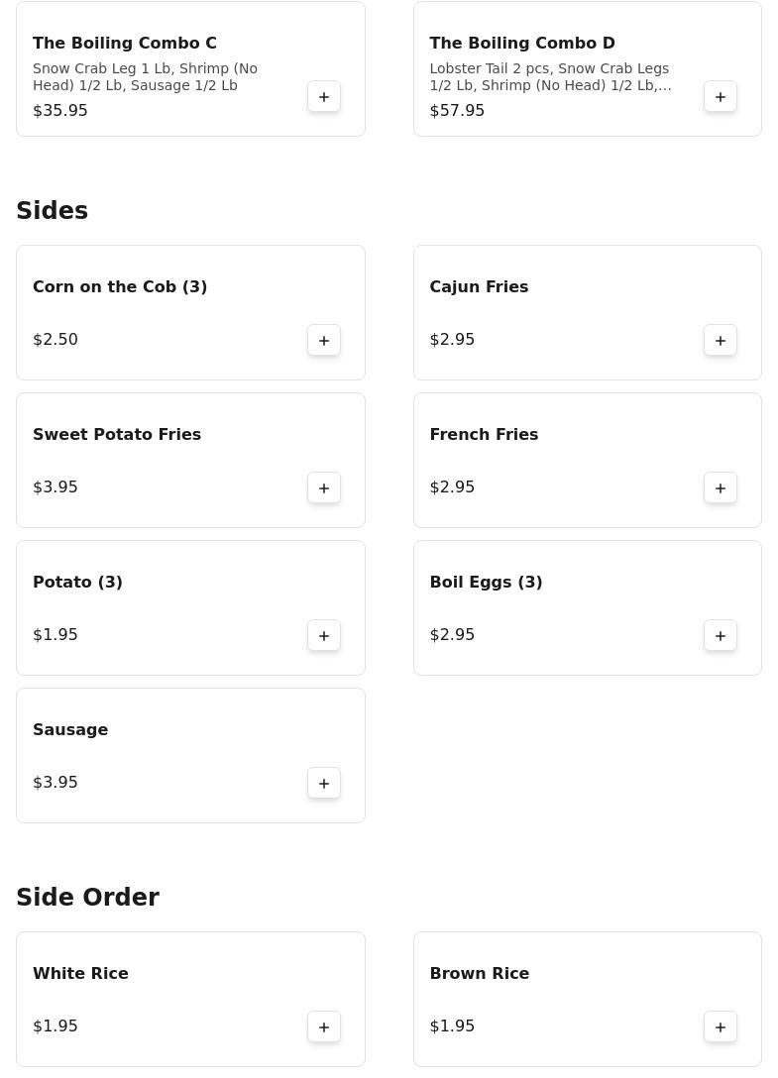Viewport: 778px width, 1078px height.
Task: Add Sweet Potato Fries to order
Action: click(324, 488)
